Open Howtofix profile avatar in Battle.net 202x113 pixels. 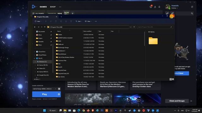tap(168, 7)
